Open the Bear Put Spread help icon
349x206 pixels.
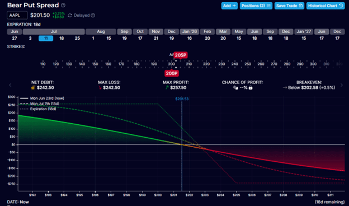point(63,5)
